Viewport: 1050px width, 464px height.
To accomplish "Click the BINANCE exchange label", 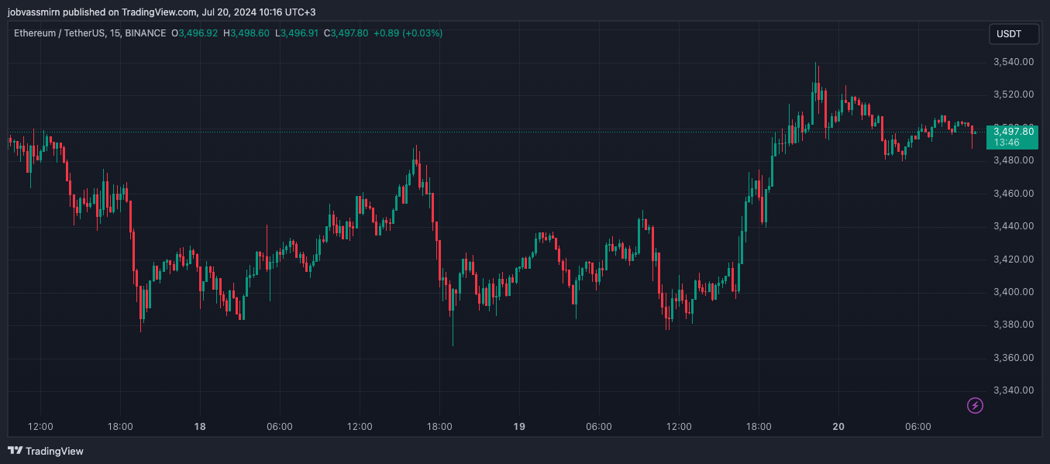I will click(x=145, y=33).
